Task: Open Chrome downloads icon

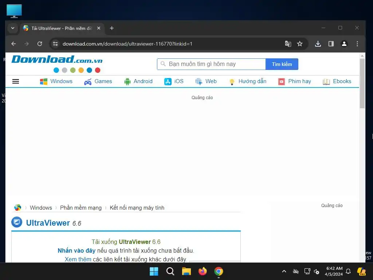Action: click(x=318, y=44)
